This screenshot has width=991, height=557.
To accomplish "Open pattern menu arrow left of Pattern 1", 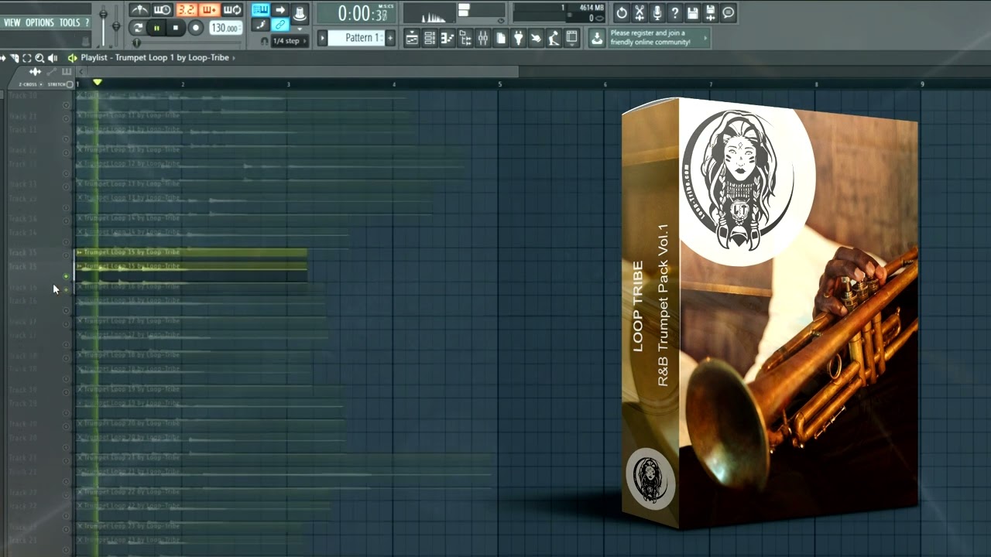I will [323, 38].
